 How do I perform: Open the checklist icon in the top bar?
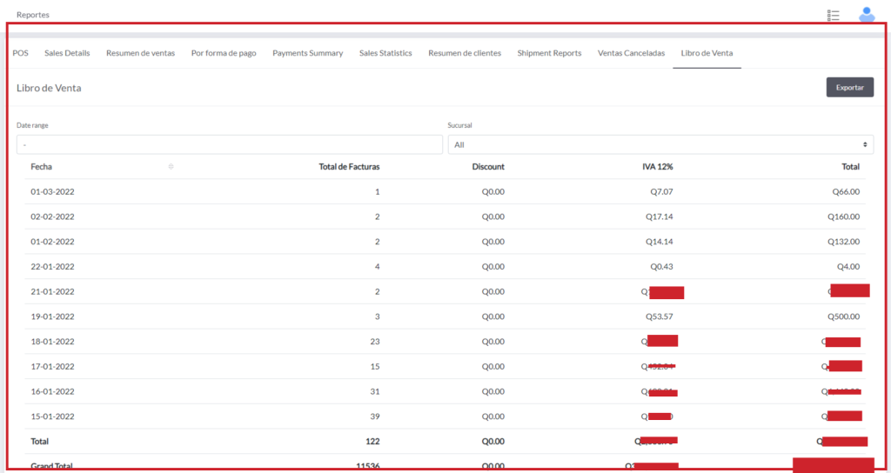click(x=834, y=15)
